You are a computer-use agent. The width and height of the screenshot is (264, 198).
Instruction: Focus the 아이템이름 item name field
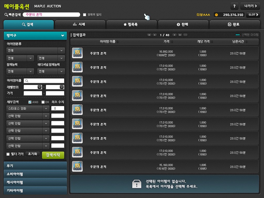pos(44,81)
